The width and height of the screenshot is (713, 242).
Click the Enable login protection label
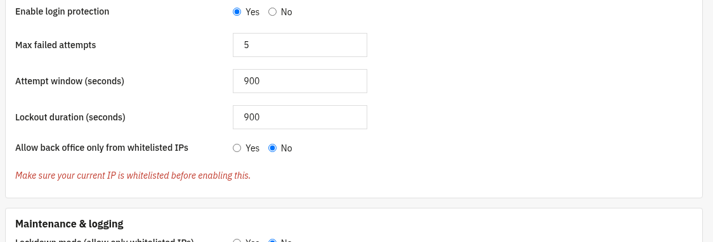(x=62, y=11)
